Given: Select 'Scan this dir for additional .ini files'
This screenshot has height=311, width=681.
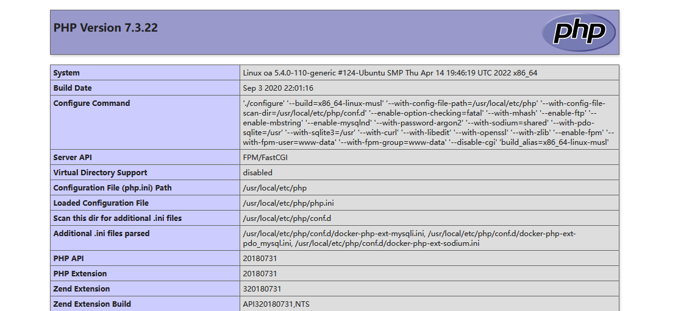Looking at the screenshot, I should (x=117, y=218).
